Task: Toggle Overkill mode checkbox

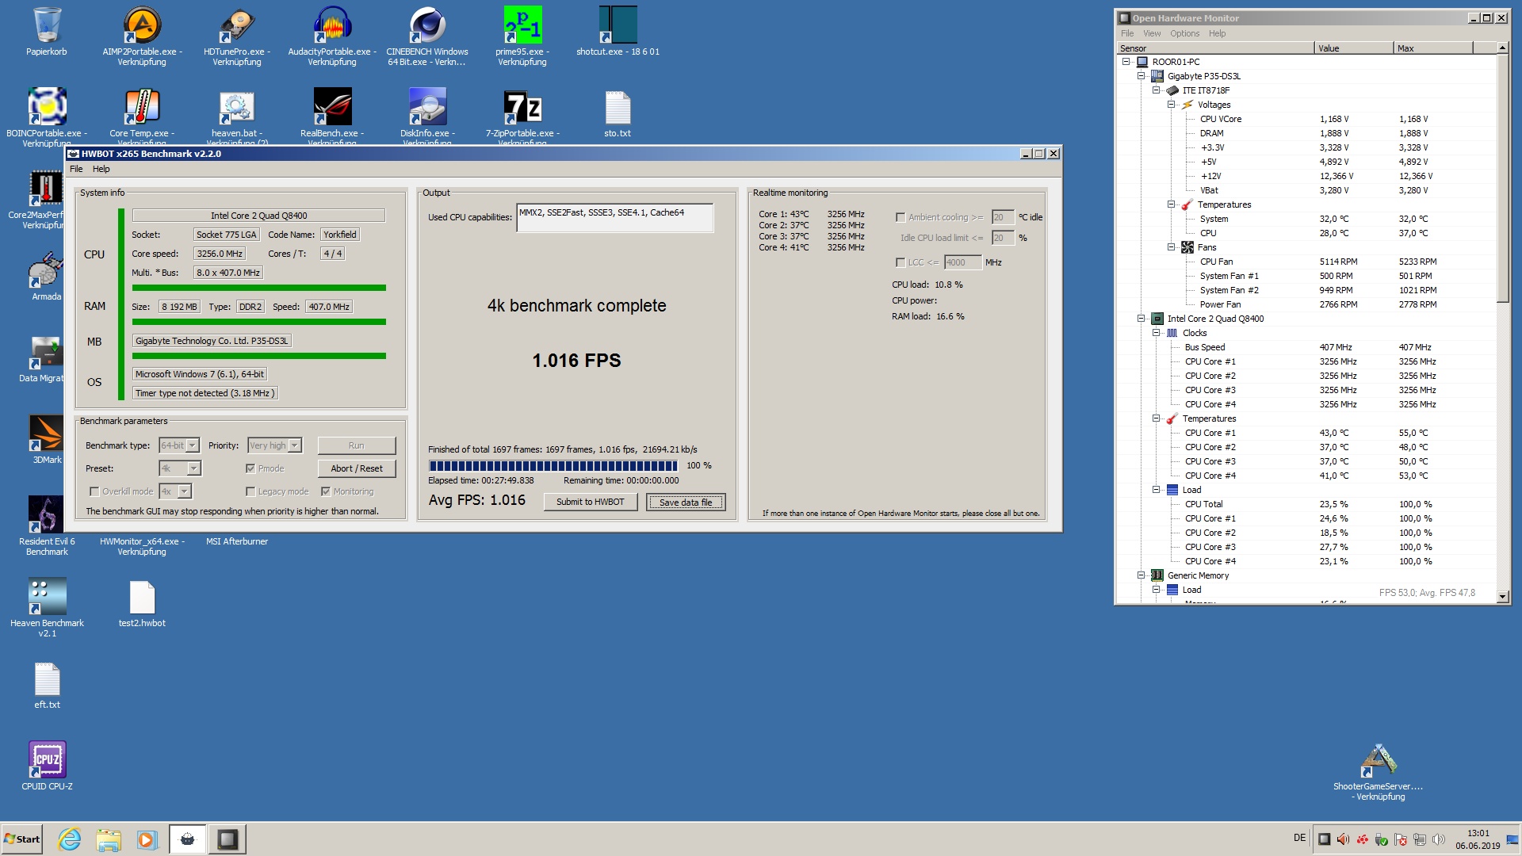Action: click(x=94, y=491)
